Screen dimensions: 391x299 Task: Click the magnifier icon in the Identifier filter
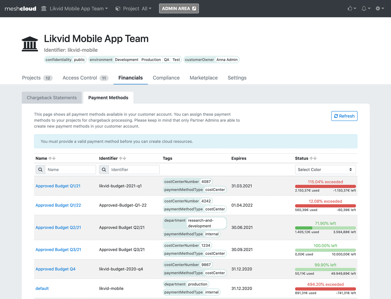[104, 169]
